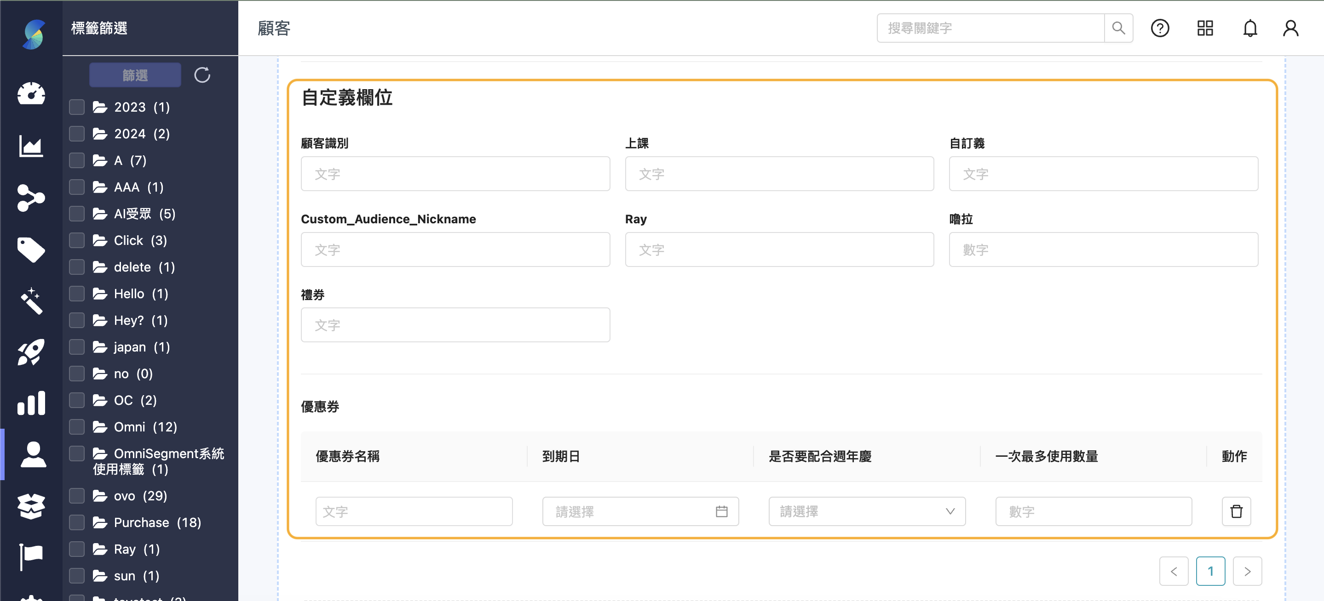This screenshot has width=1324, height=601.
Task: Select page 1 in pagination
Action: 1210,571
